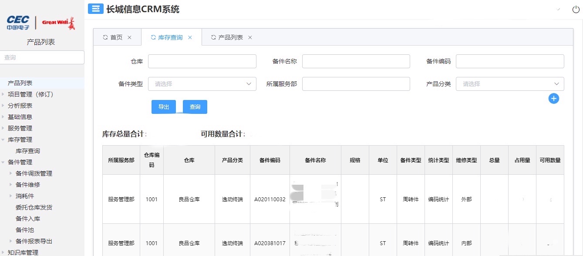Click the power logout icon
Viewport: 583px width, 256px height.
(x=576, y=10)
